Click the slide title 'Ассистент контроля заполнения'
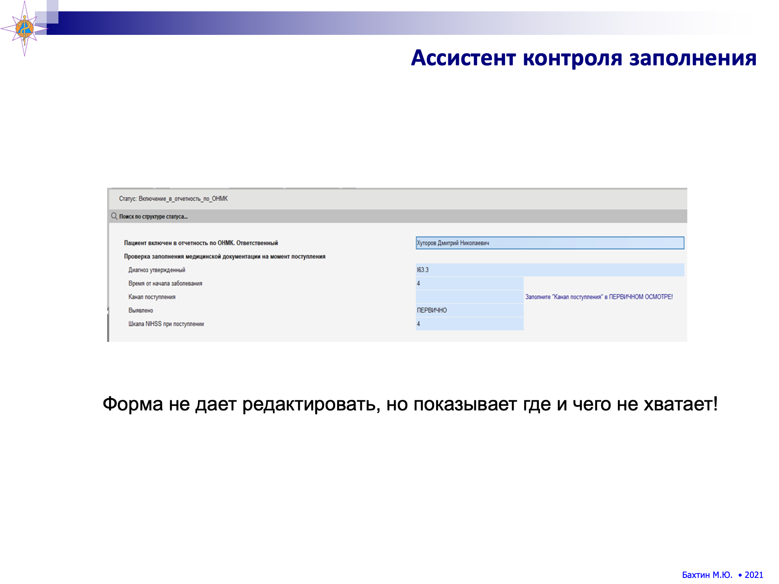 pyautogui.click(x=584, y=58)
